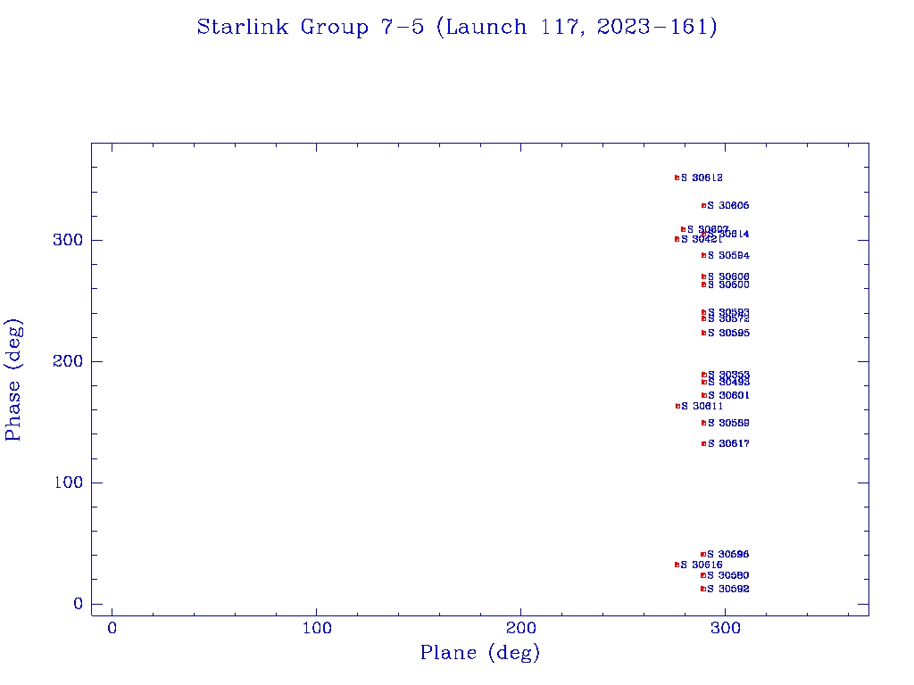Select the S 30611 satellite label
The height and width of the screenshot is (685, 914).
coord(702,406)
